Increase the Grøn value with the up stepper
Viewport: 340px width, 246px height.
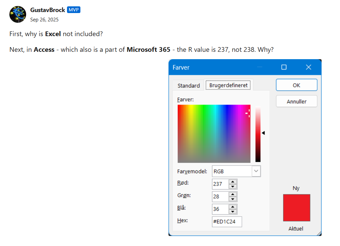233,194
